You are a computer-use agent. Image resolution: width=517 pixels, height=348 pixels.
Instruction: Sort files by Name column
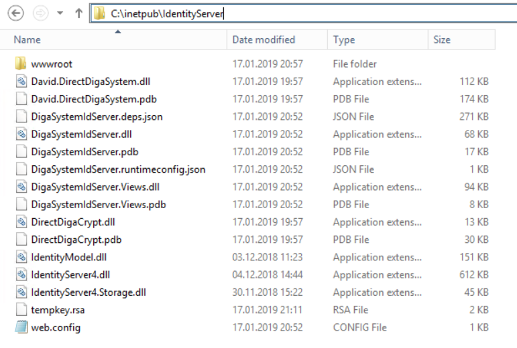(27, 39)
